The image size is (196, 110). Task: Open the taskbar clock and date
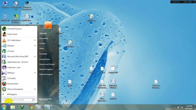click(x=189, y=107)
